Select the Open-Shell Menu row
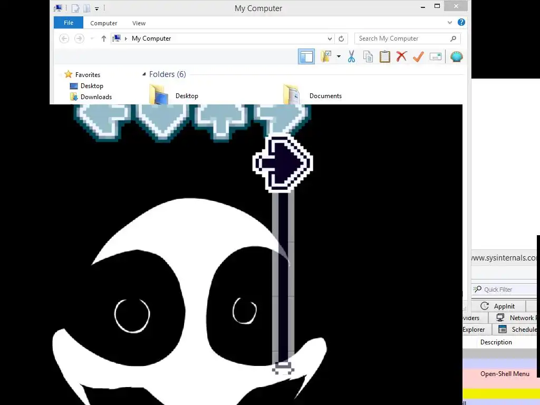The height and width of the screenshot is (405, 540). pyautogui.click(x=499, y=374)
